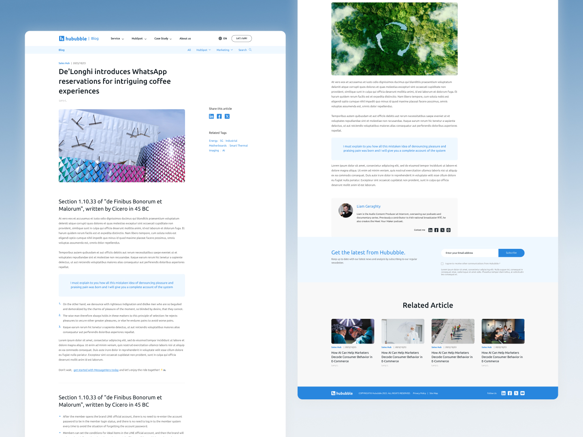Click the search magnifier icon in the blog bar
The width and height of the screenshot is (583, 437).
pos(250,50)
